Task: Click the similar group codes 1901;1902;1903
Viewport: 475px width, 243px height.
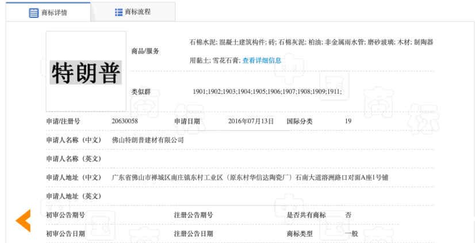Action: point(267,92)
